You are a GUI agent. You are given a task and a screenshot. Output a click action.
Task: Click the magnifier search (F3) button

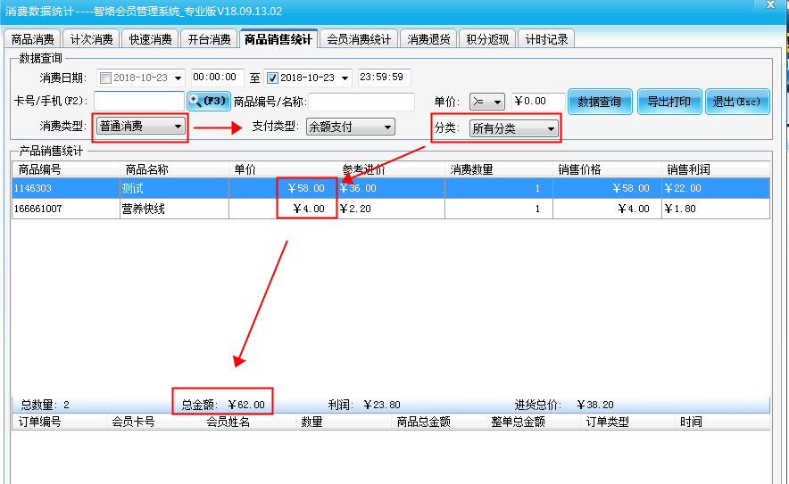[x=208, y=102]
